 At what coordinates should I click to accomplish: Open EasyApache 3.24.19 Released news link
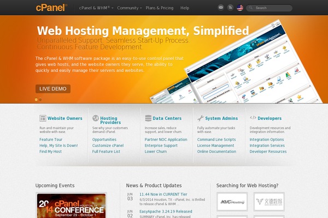click(166, 211)
